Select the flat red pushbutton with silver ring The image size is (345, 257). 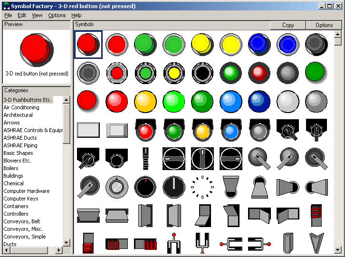click(117, 45)
